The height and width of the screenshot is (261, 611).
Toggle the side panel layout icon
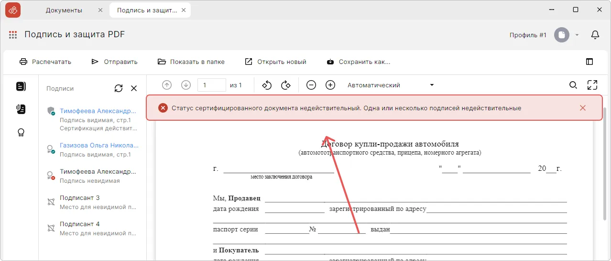pos(589,62)
